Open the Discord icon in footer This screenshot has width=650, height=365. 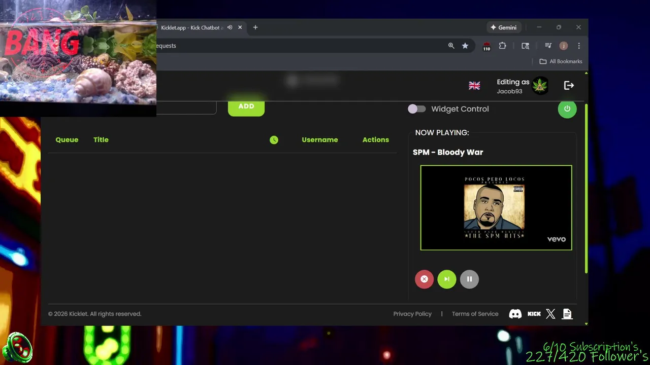coord(515,314)
